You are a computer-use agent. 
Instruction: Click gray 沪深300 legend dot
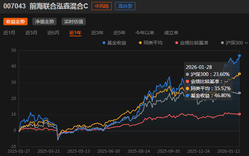point(222,43)
